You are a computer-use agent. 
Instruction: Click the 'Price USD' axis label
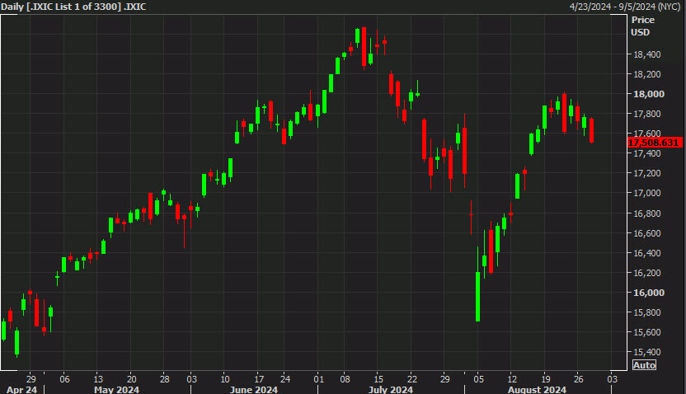pos(642,26)
